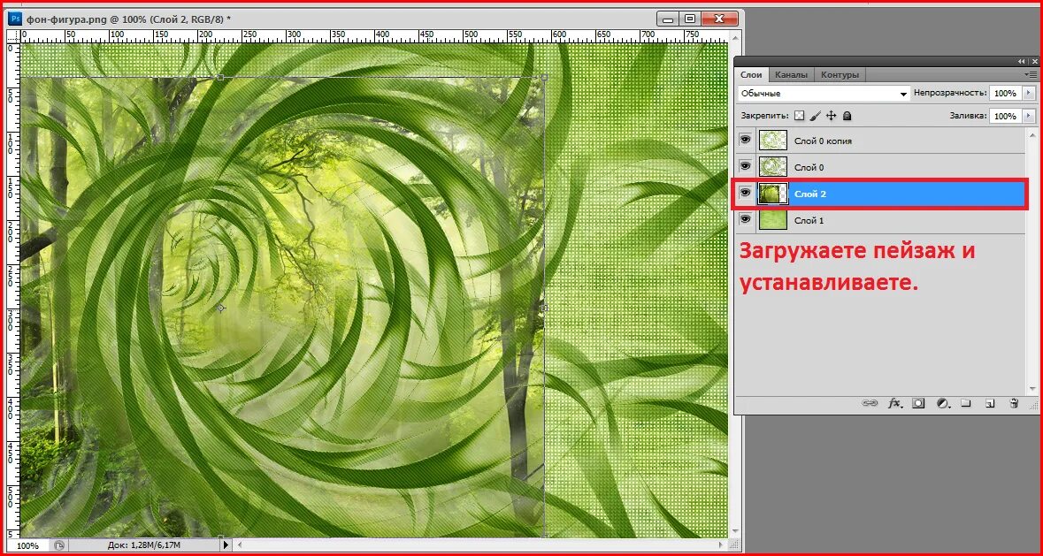Click document vertical scroll down arrow
This screenshot has width=1043, height=556.
pos(736,531)
